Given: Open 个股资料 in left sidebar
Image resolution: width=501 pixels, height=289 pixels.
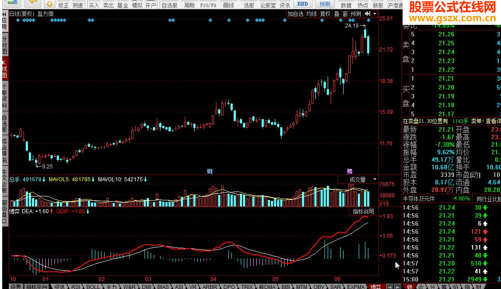Looking at the screenshot, I should [x=4, y=96].
